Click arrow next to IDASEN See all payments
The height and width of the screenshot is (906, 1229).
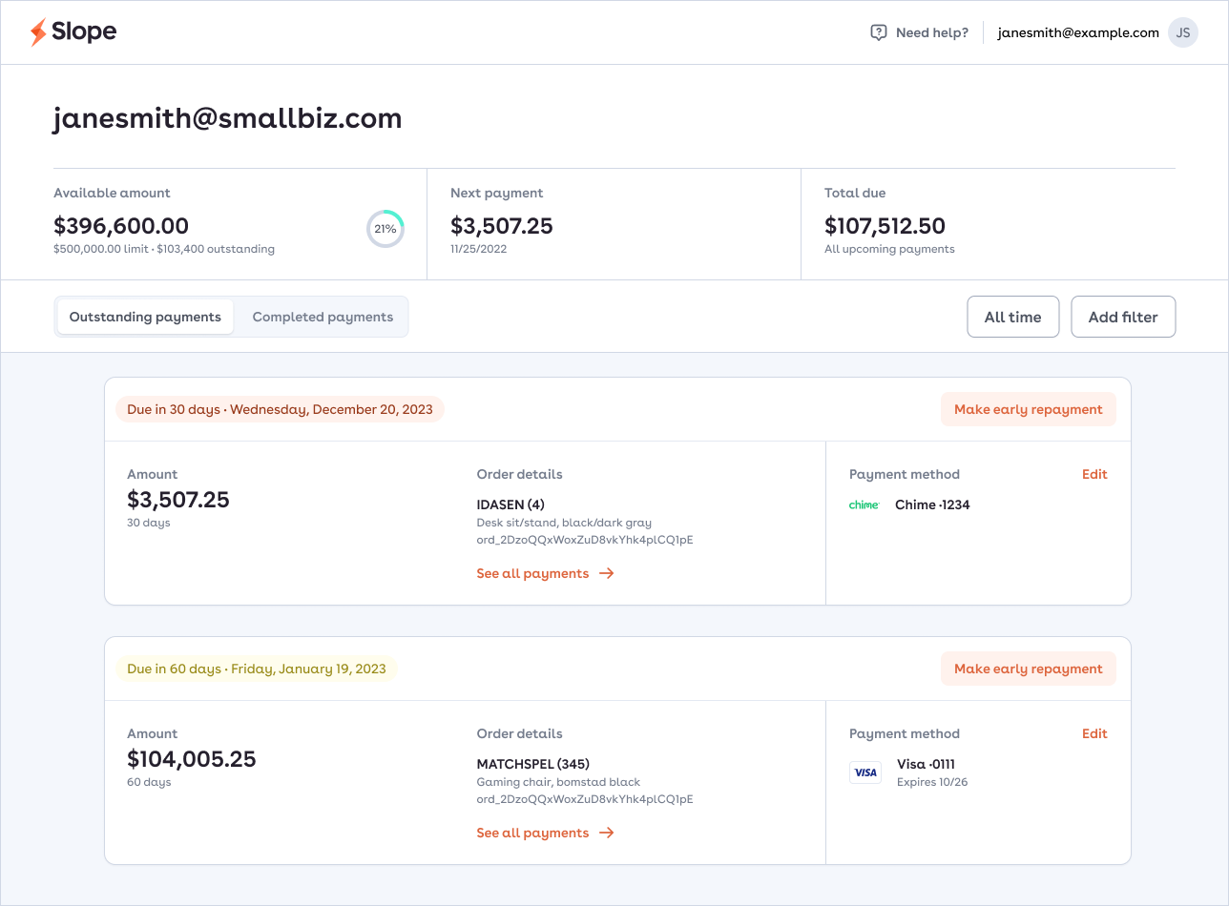[x=606, y=574]
